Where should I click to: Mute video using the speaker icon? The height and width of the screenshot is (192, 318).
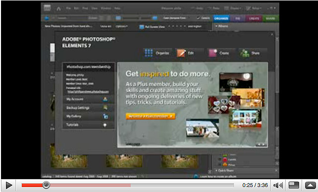278,185
